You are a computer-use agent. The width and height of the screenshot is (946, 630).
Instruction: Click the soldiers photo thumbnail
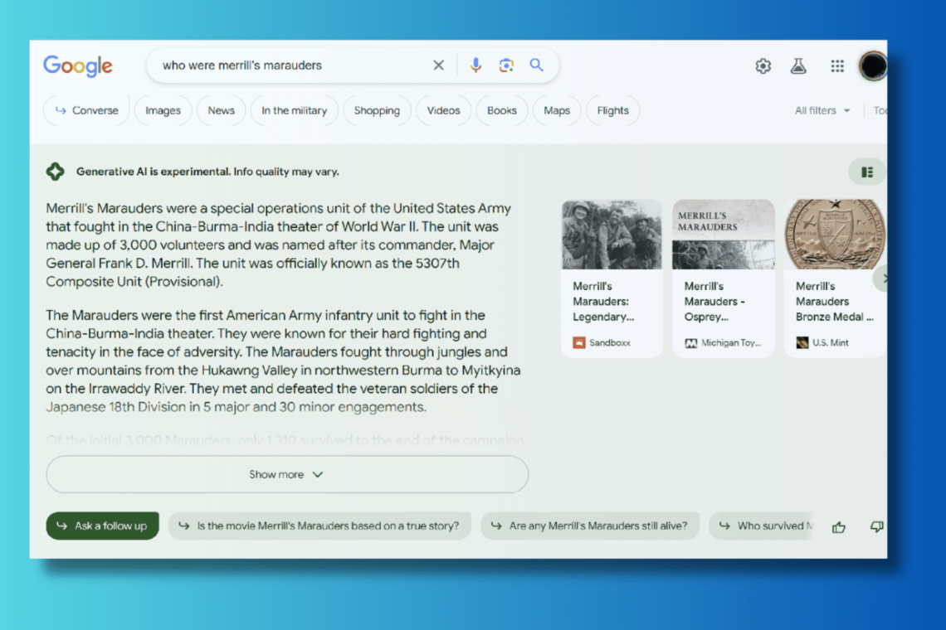point(612,235)
